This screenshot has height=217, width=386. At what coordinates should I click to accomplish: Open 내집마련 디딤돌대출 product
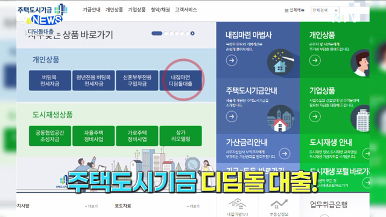(x=181, y=80)
